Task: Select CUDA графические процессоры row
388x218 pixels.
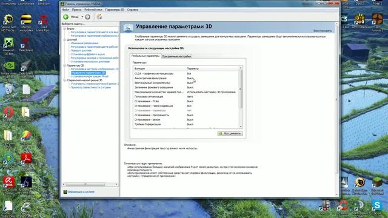Action: [186, 74]
